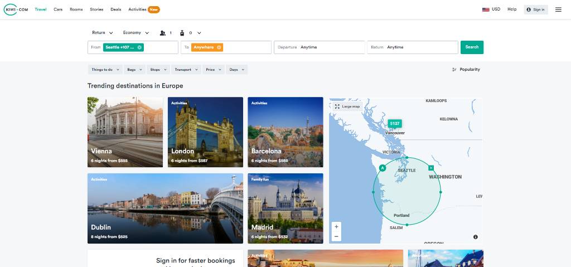The image size is (571, 267).
Task: Click the Large map expand icon
Action: tap(337, 106)
